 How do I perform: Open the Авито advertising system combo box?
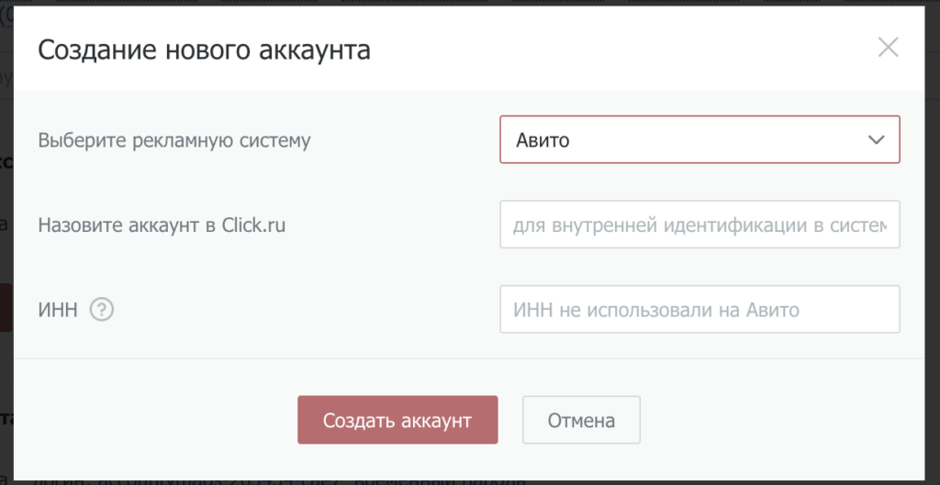click(699, 139)
